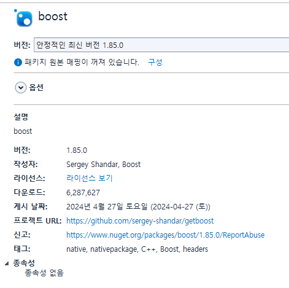Click the 버전 label beside version dropdown
Screen dimensions: 289x288
(22, 45)
